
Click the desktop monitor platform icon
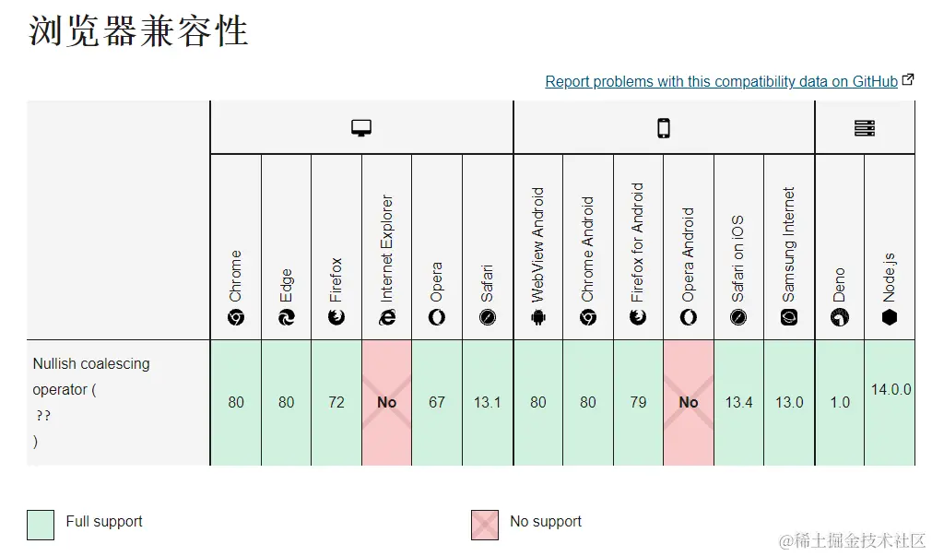pos(360,128)
